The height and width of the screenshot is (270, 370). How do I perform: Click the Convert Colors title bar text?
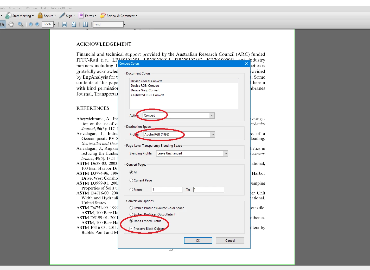[129, 64]
